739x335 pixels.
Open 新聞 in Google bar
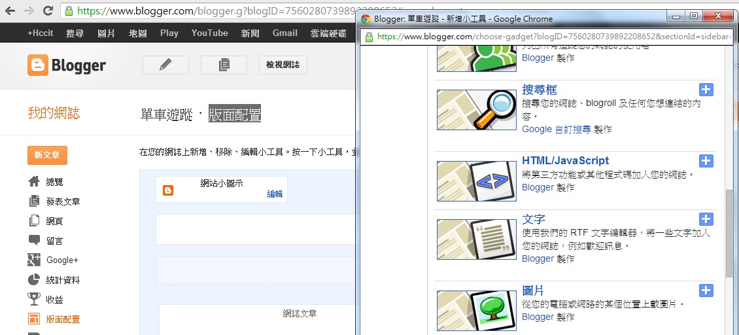pyautogui.click(x=250, y=33)
